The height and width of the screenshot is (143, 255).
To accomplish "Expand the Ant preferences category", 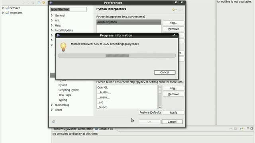I will 52,20.
